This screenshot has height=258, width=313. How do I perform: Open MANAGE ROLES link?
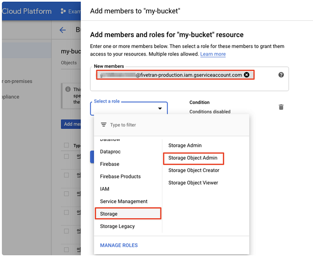pyautogui.click(x=119, y=245)
